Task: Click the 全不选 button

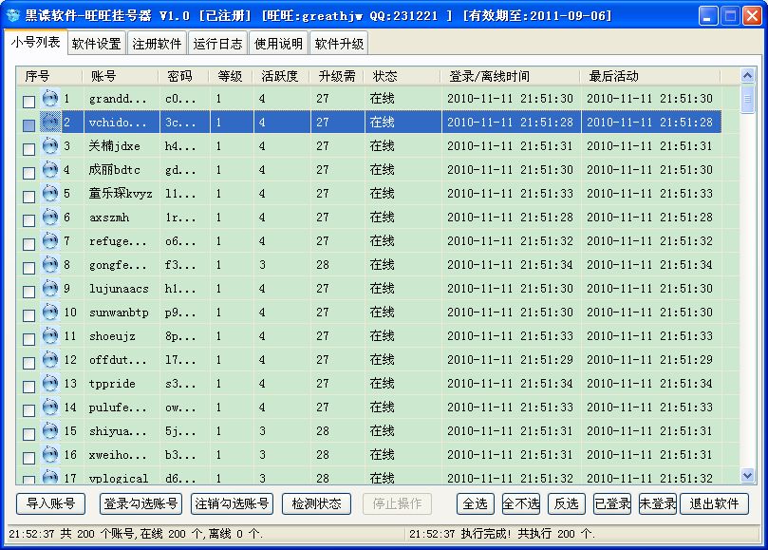Action: pyautogui.click(x=521, y=503)
